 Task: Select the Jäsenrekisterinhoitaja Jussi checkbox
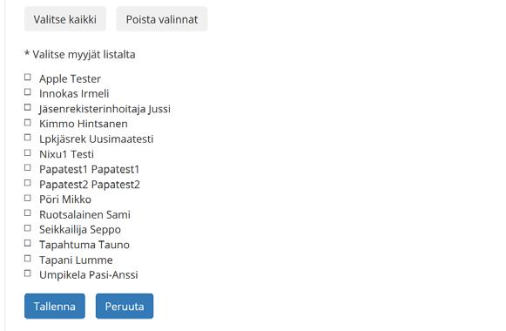pos(28,107)
